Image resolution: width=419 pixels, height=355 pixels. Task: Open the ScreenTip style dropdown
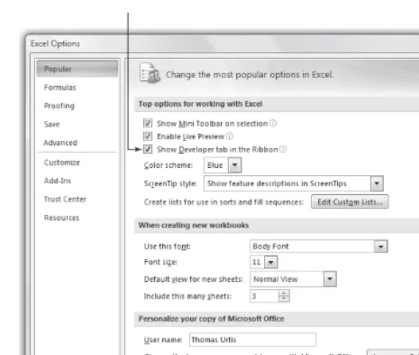377,184
